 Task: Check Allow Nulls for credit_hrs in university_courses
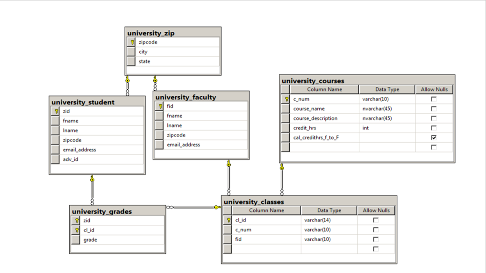click(434, 128)
